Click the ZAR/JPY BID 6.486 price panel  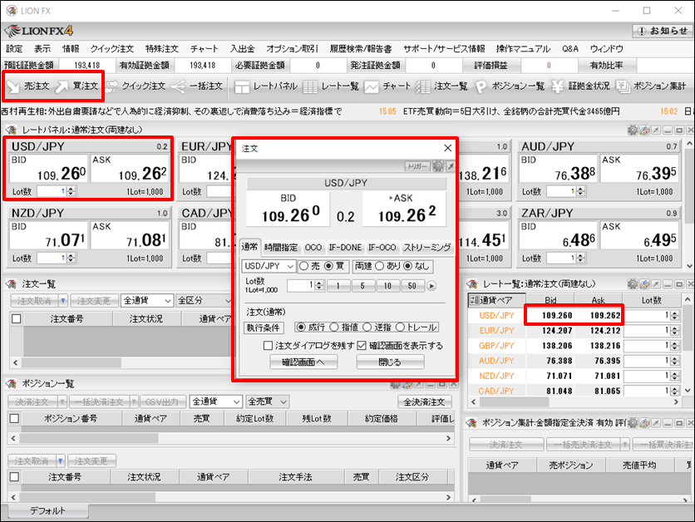(558, 235)
